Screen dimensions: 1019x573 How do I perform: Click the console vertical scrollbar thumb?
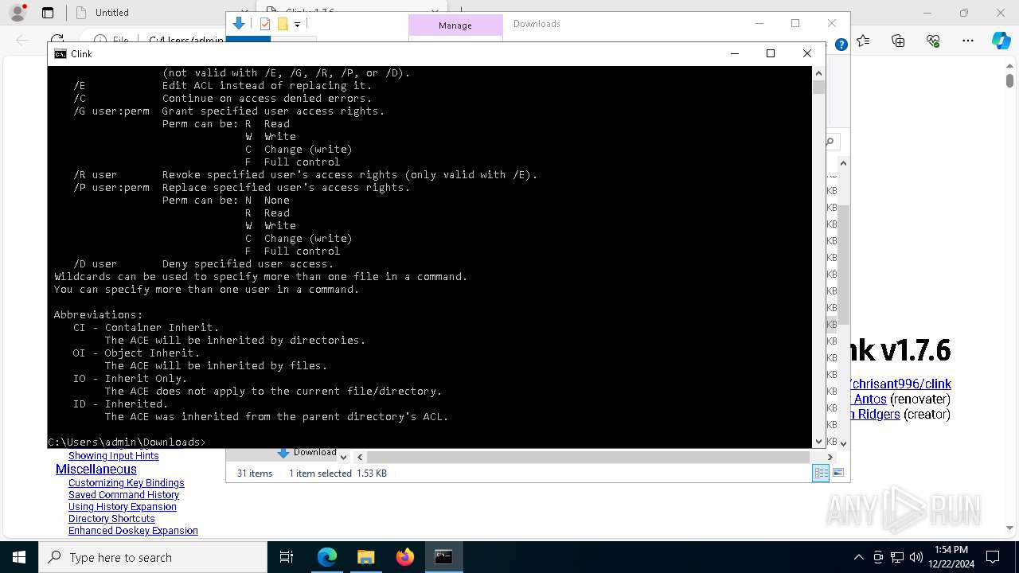point(818,87)
